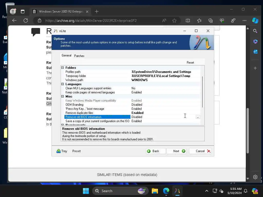This screenshot has width=263, height=197.
Task: Switch to the Patches tab
Action: coord(79,56)
